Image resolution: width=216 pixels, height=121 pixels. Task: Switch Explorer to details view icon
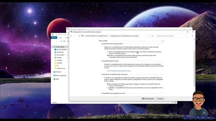pyautogui.click(x=173, y=103)
